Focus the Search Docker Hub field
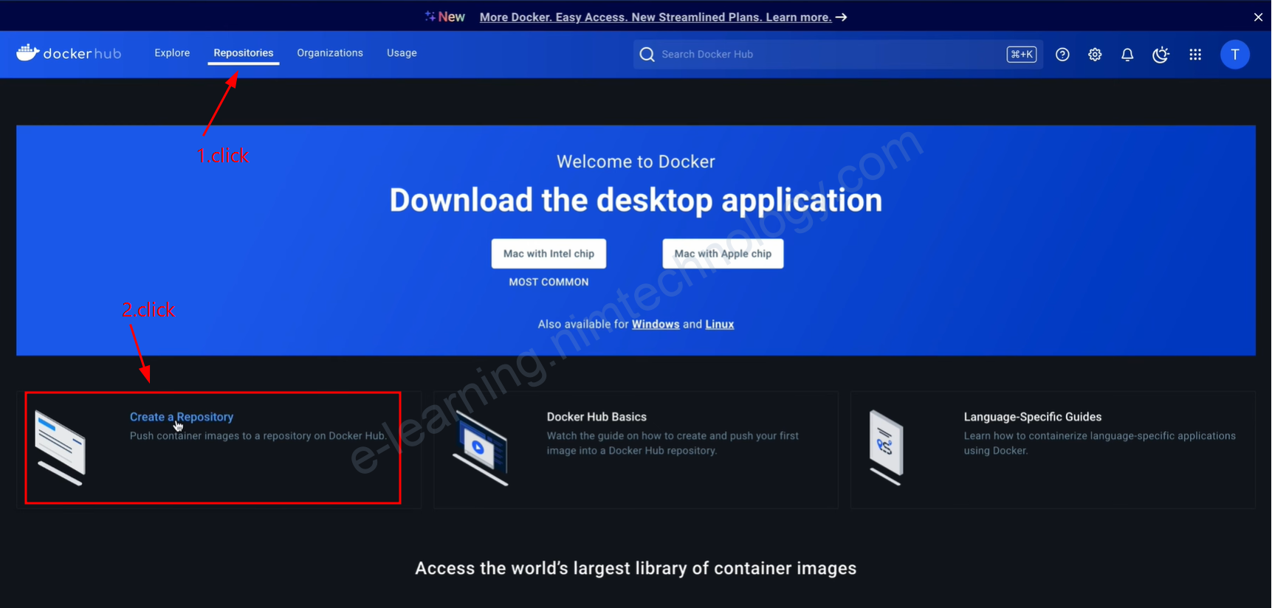The height and width of the screenshot is (608, 1272). [827, 55]
